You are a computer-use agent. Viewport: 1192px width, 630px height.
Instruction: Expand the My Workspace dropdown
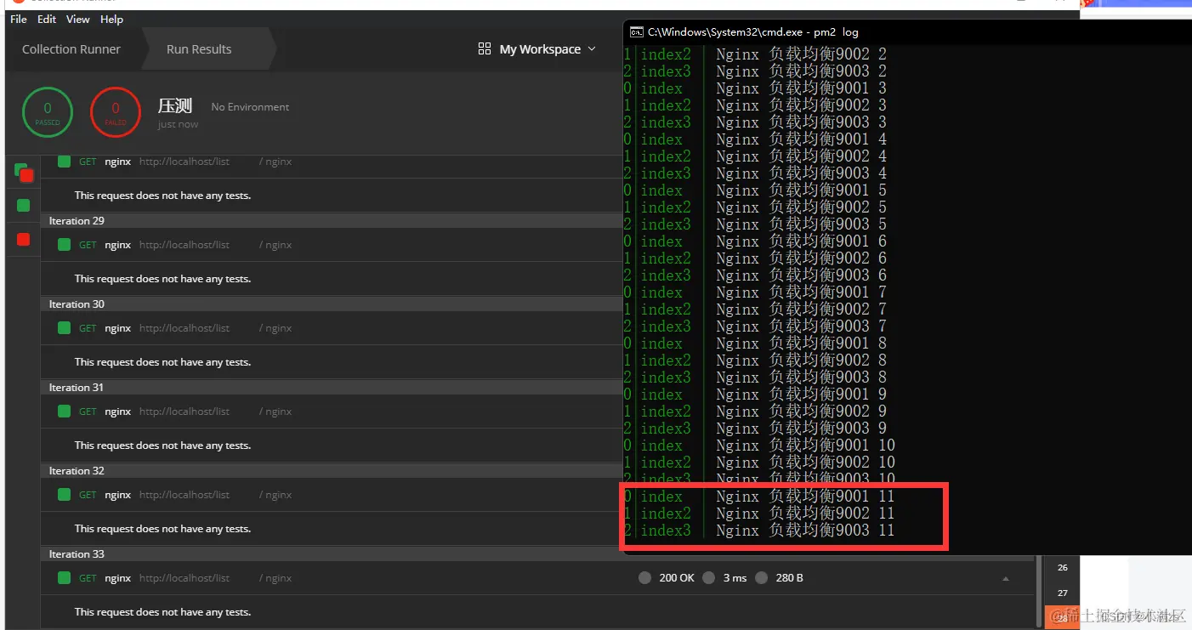(x=548, y=49)
